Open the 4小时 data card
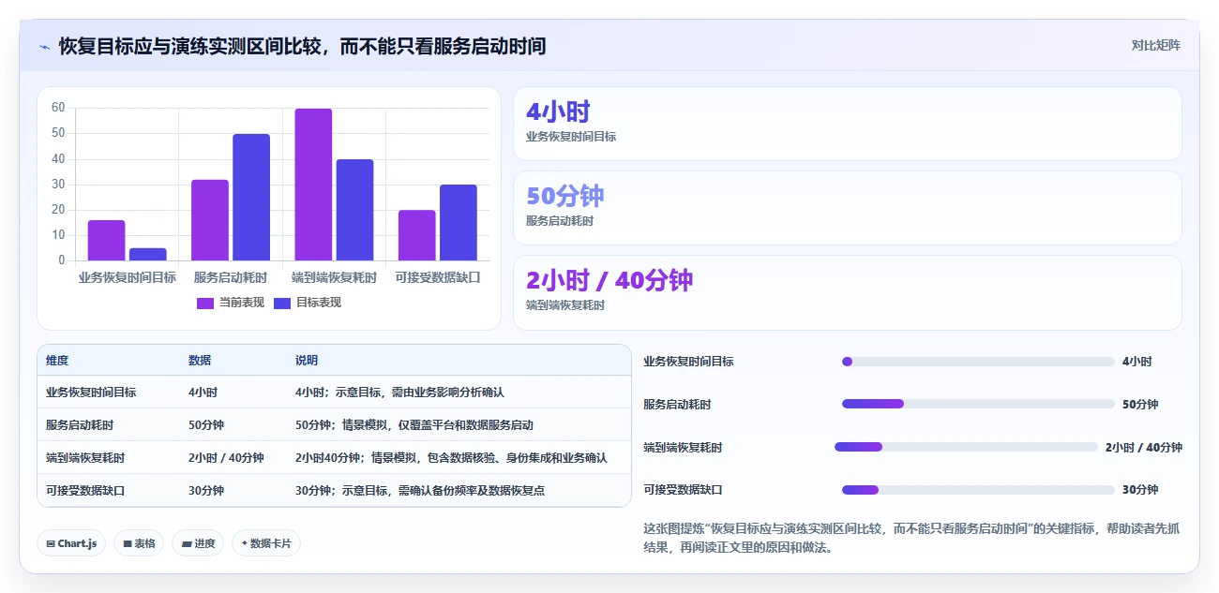The height and width of the screenshot is (593, 1219). tap(847, 124)
